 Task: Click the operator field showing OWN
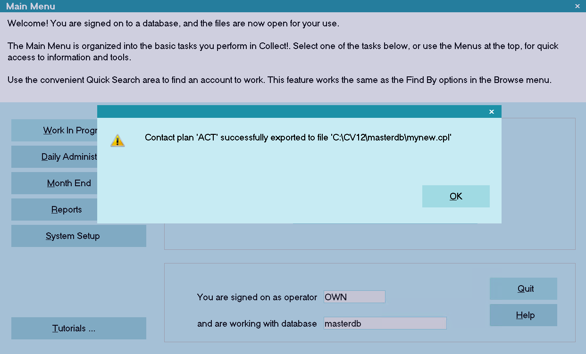[354, 297]
